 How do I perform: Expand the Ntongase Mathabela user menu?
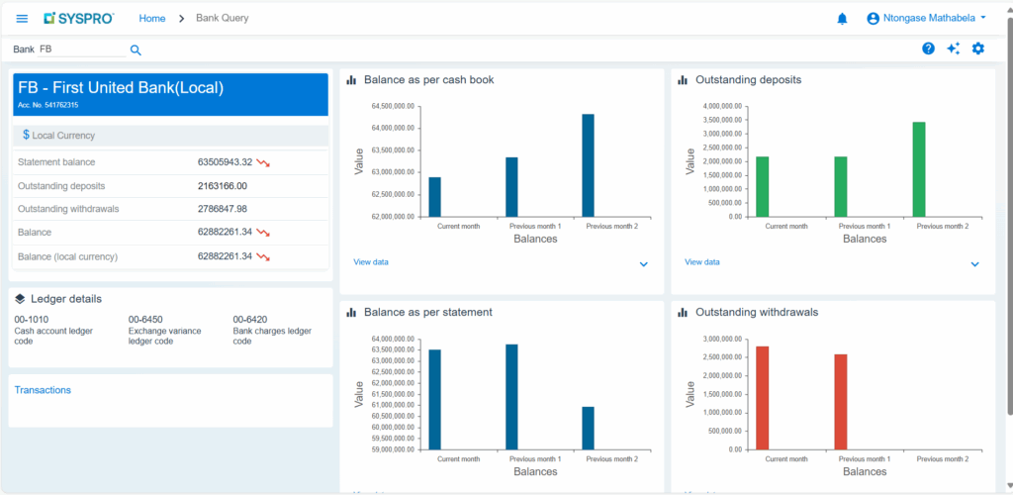click(926, 18)
